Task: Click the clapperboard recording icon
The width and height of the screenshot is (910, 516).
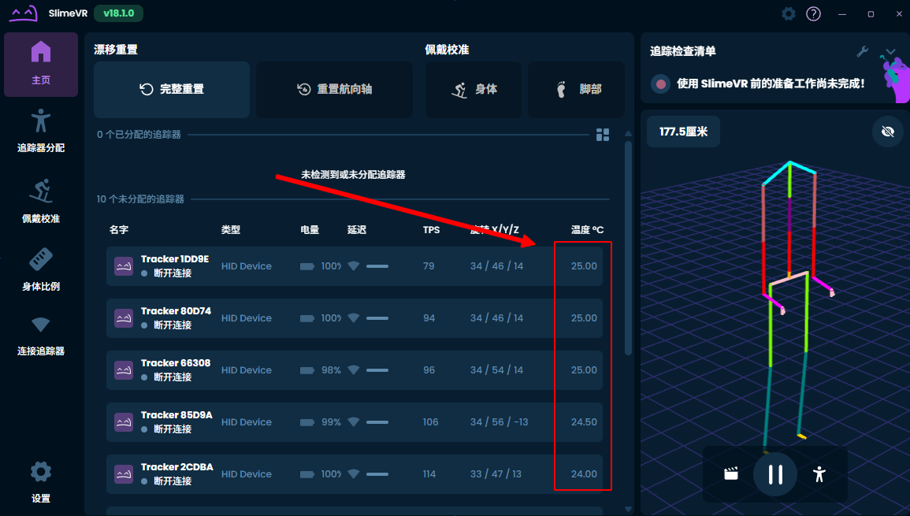Action: (x=731, y=473)
